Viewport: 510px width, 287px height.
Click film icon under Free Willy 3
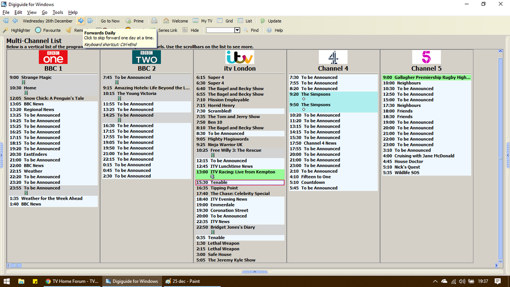point(213,155)
